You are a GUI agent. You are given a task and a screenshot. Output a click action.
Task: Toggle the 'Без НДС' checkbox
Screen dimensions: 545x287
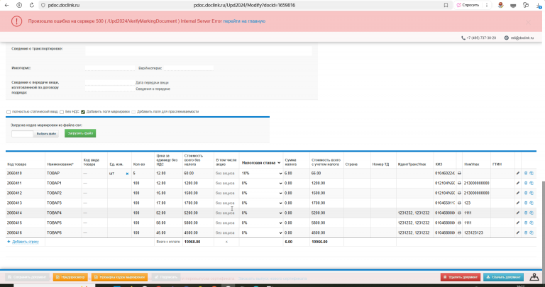pyautogui.click(x=62, y=112)
